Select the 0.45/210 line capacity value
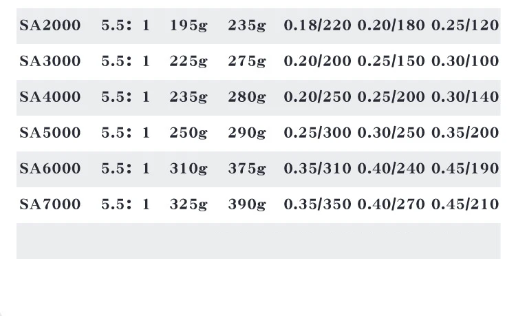The image size is (516, 316). point(465,204)
